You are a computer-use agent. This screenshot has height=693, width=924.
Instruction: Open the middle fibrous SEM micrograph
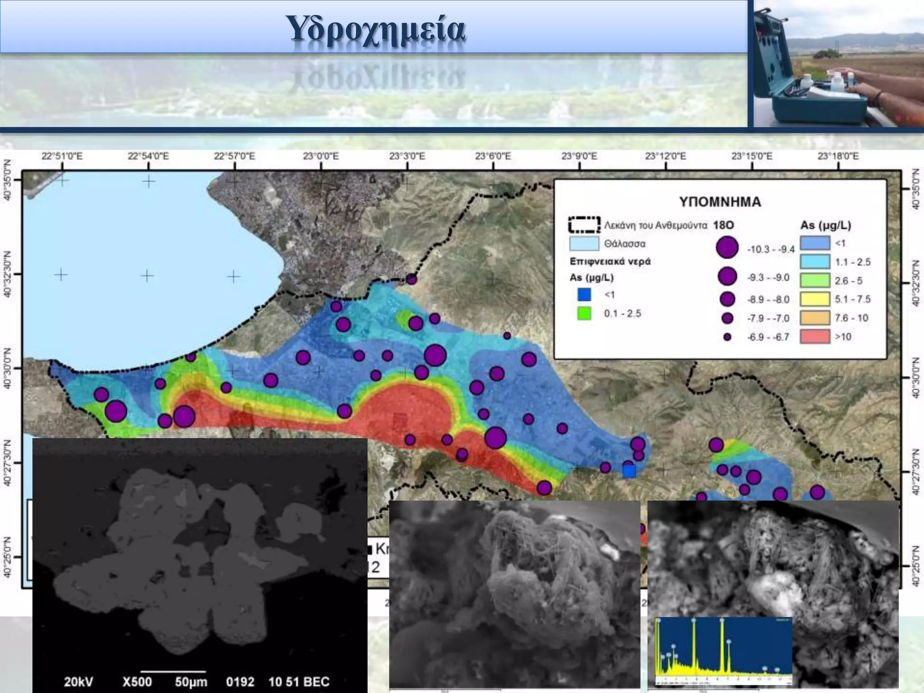point(514,593)
